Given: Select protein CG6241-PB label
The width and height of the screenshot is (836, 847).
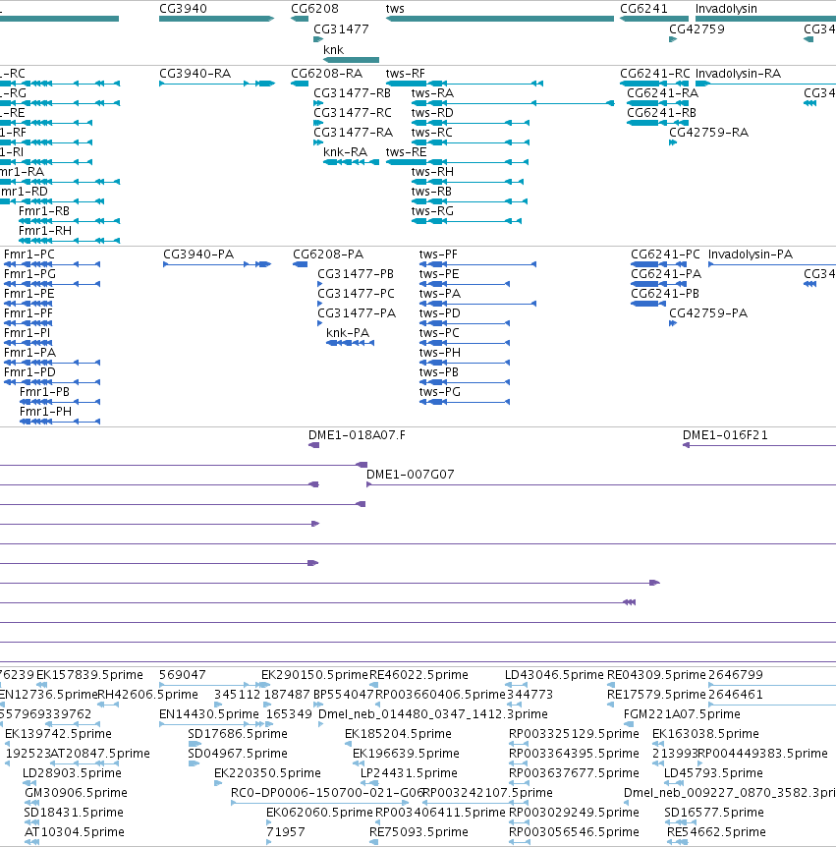Looking at the screenshot, I should tap(665, 294).
